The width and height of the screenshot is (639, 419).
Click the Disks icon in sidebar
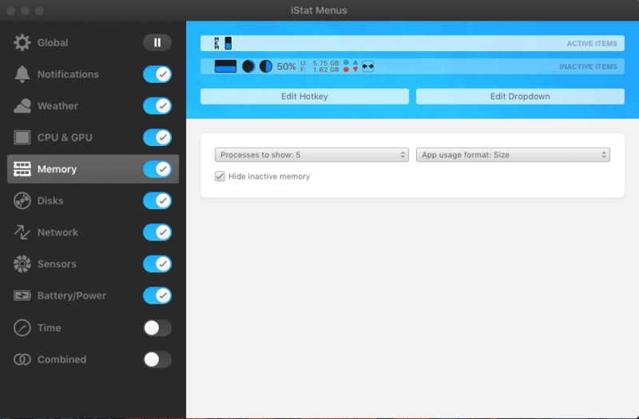22,201
